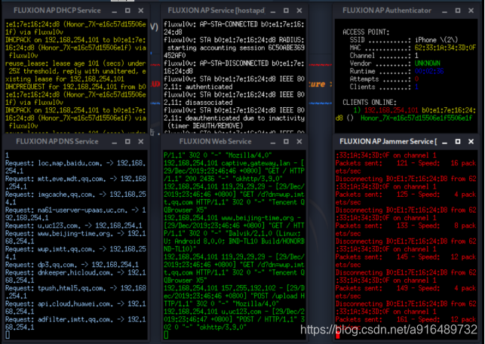Click the AP-STA-DISCONNECTED line in hostapd window
The height and width of the screenshot is (344, 485).
[x=234, y=67]
